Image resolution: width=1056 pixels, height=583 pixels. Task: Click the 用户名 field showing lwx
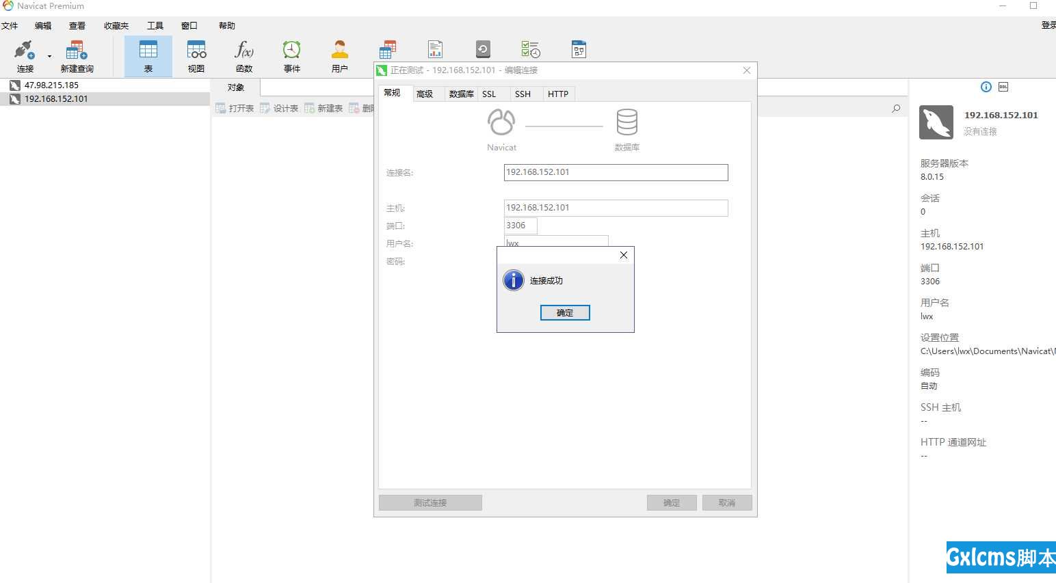pos(556,241)
